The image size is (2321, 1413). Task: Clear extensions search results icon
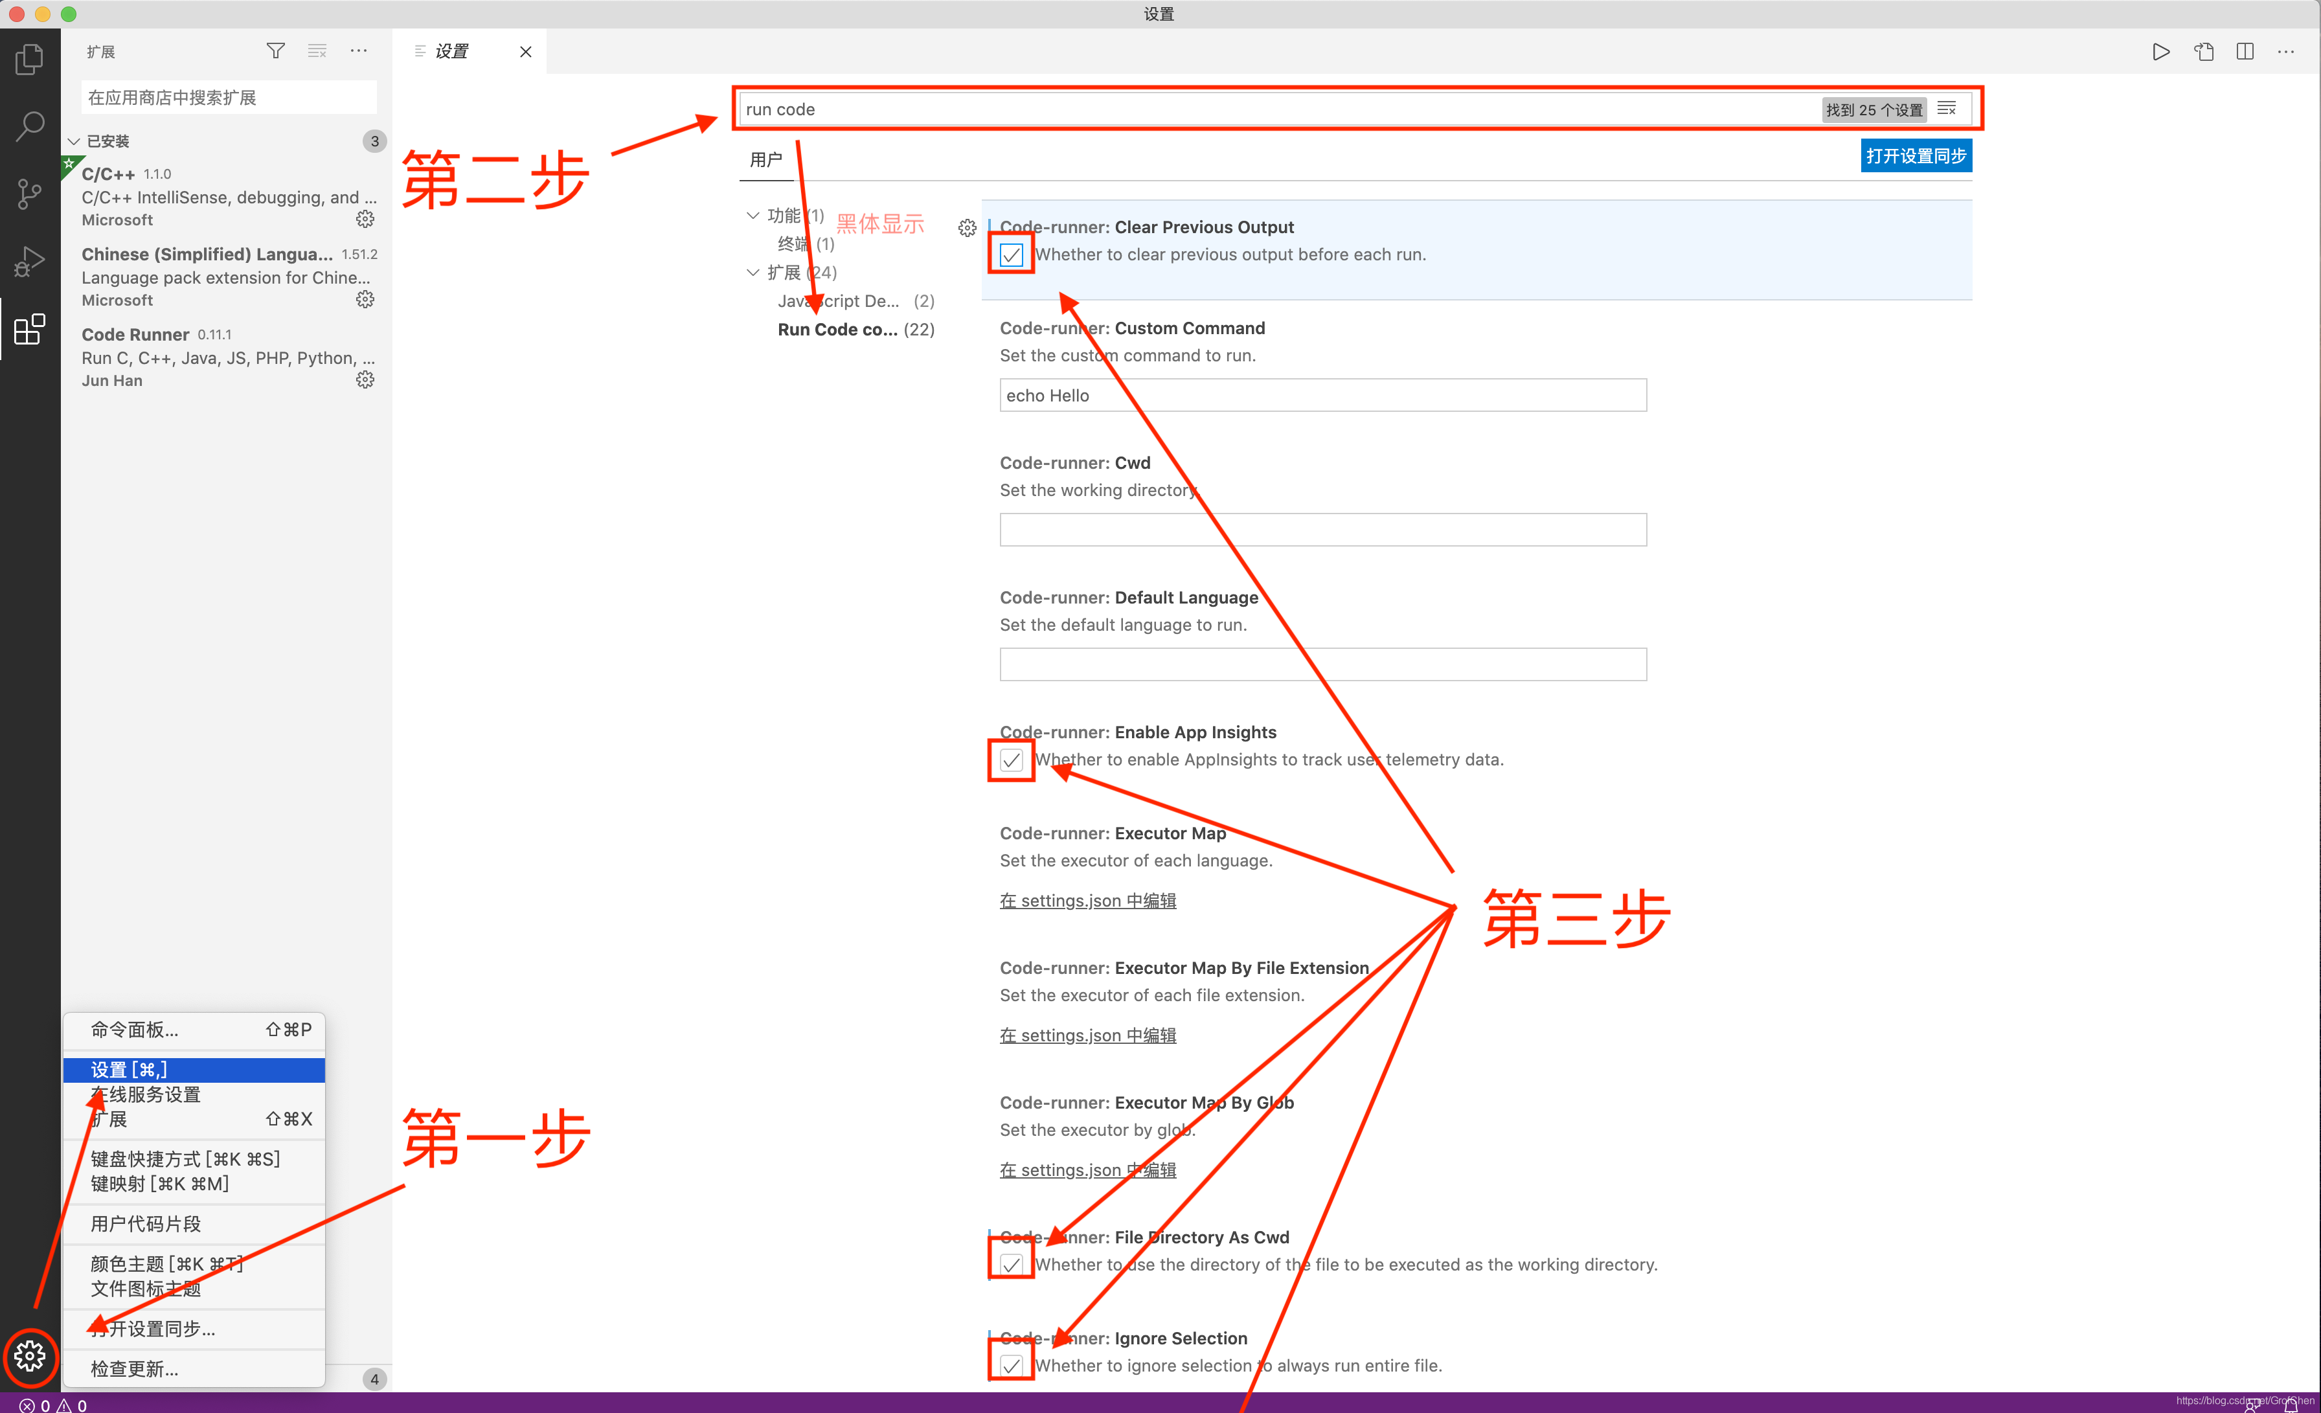(317, 51)
